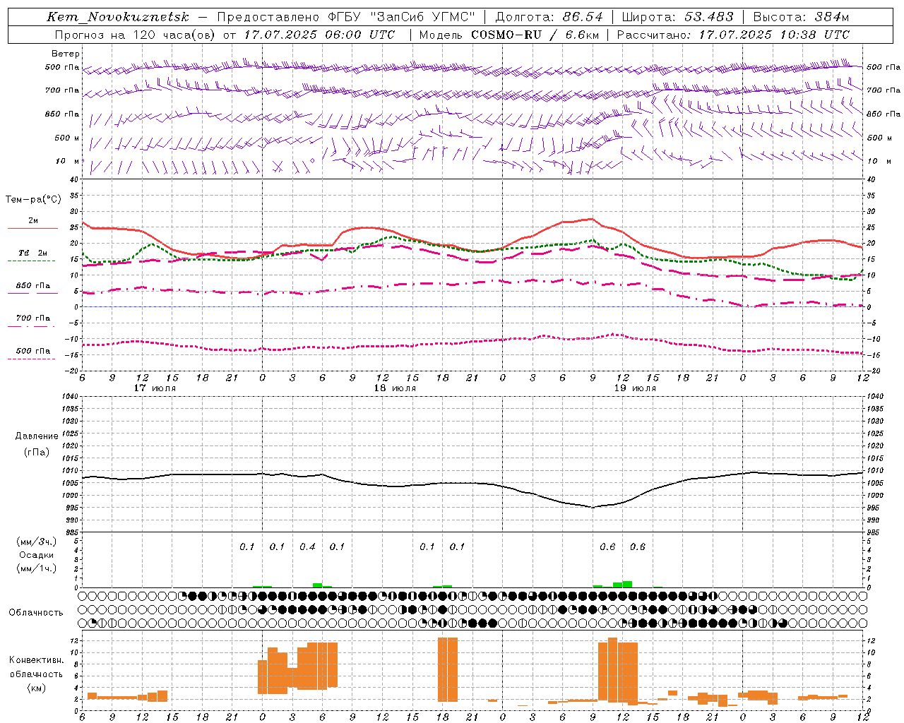The width and height of the screenshot is (904, 723).
Task: Click the dashed legend line under Td 2м
Action: click(32, 261)
